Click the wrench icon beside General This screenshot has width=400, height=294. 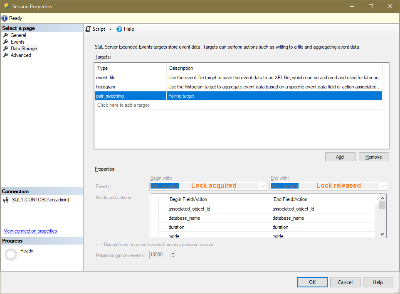[x=5, y=35]
